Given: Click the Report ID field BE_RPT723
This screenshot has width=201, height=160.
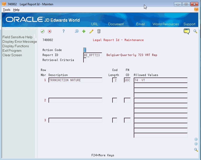Looking at the screenshot, I should (x=92, y=55).
